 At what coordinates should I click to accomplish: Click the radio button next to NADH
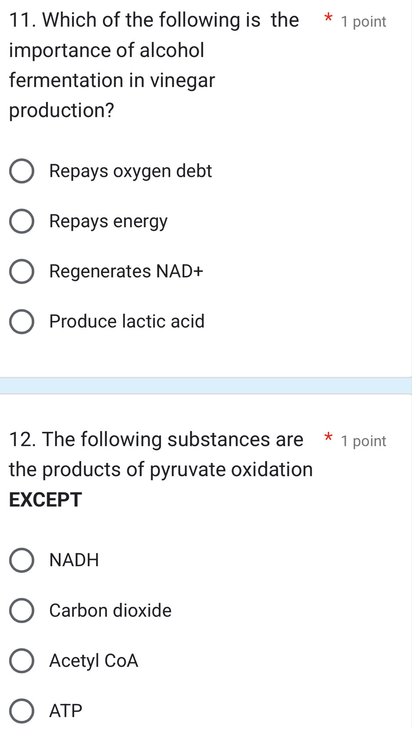click(22, 560)
